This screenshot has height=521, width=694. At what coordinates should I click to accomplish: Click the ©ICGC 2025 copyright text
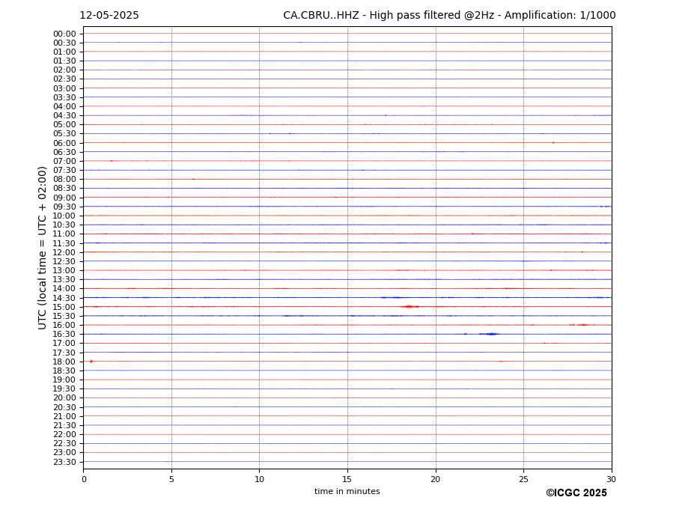click(x=576, y=493)
